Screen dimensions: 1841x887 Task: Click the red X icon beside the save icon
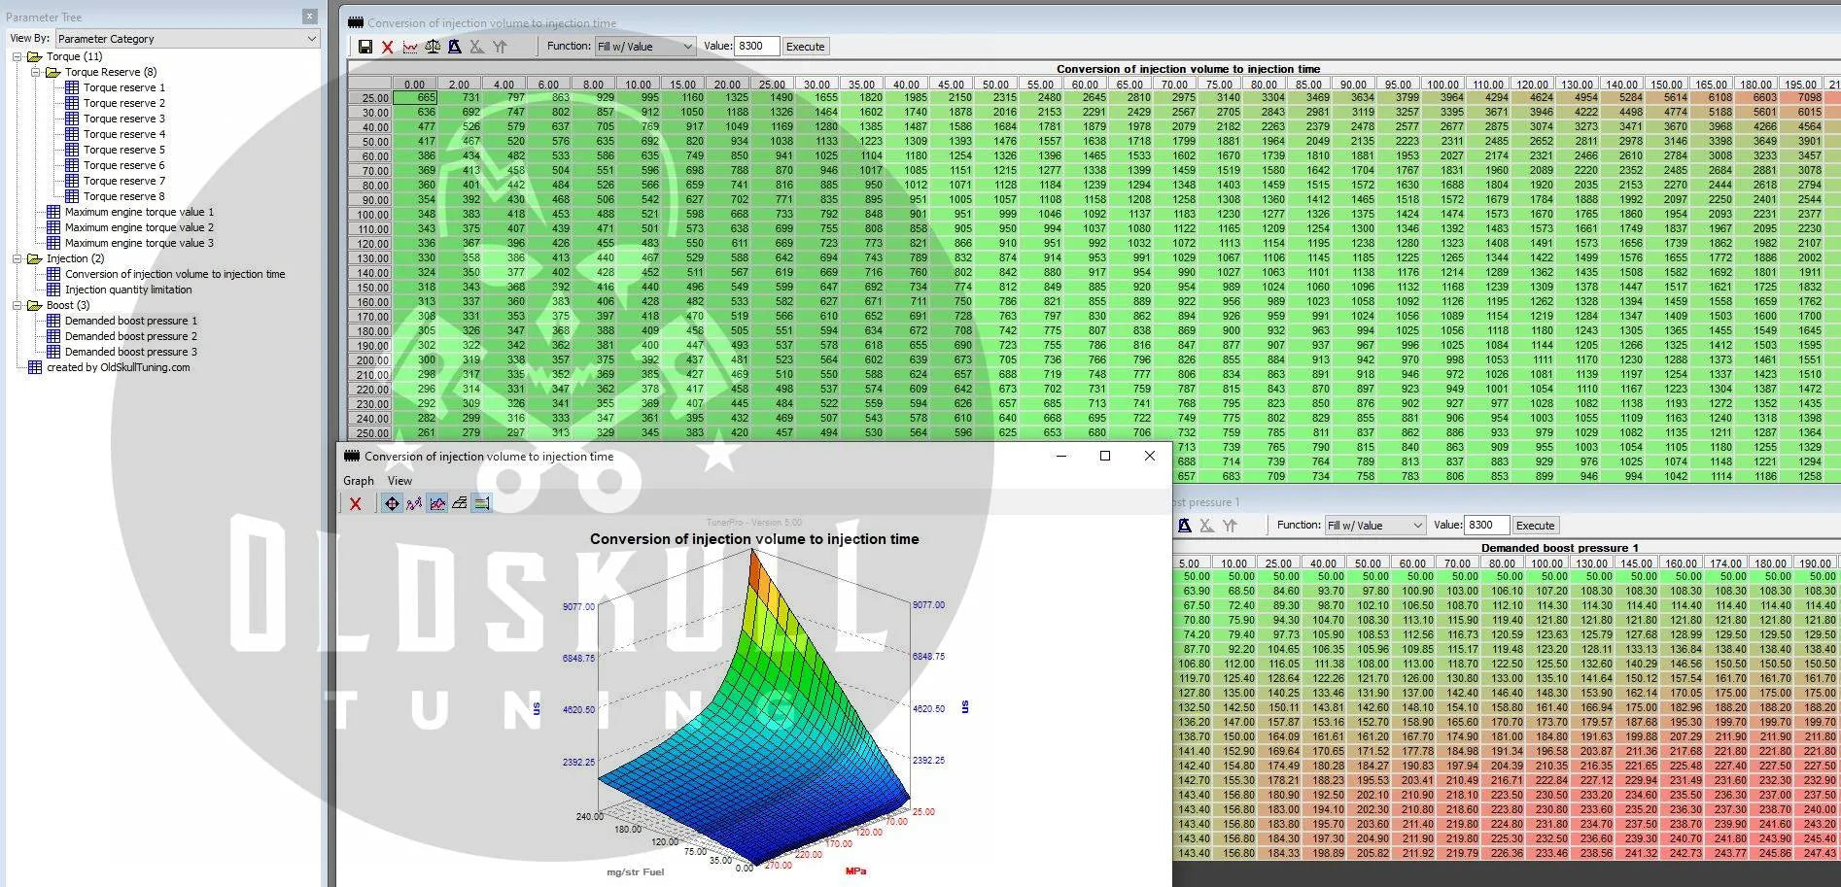tap(388, 47)
